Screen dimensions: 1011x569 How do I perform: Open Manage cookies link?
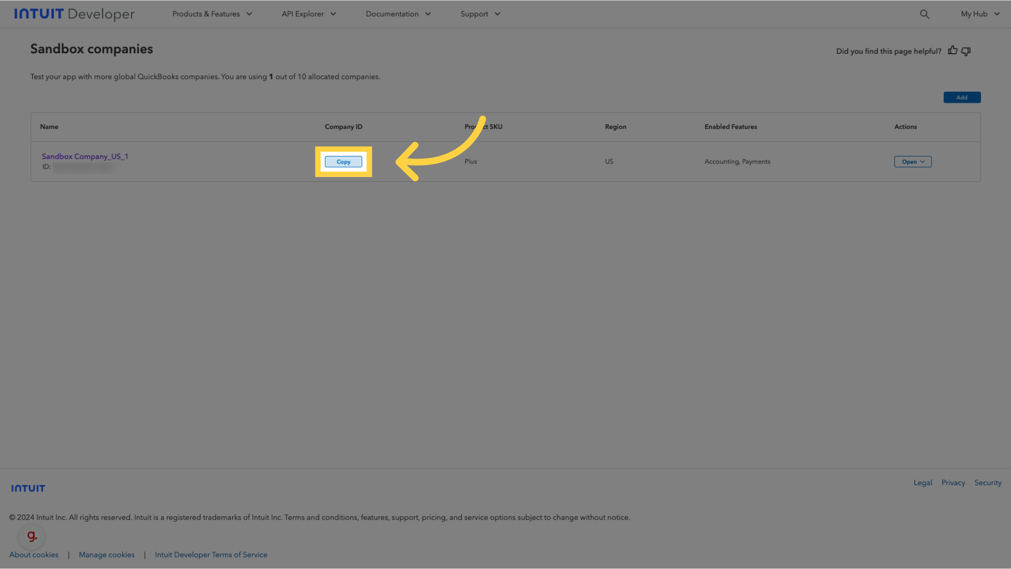(x=106, y=555)
